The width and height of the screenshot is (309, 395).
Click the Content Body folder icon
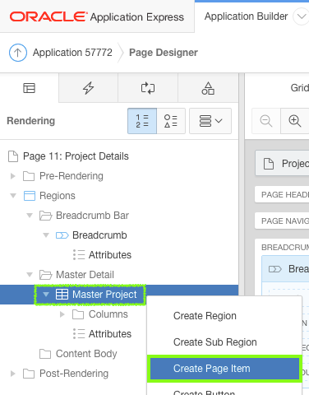[x=45, y=354]
